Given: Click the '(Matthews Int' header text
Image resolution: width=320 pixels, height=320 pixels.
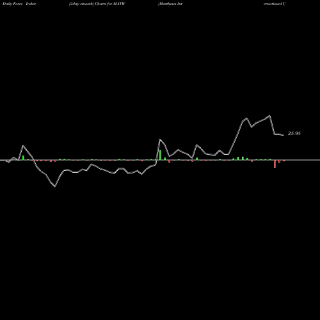Looking at the screenshot, I should click(170, 4).
